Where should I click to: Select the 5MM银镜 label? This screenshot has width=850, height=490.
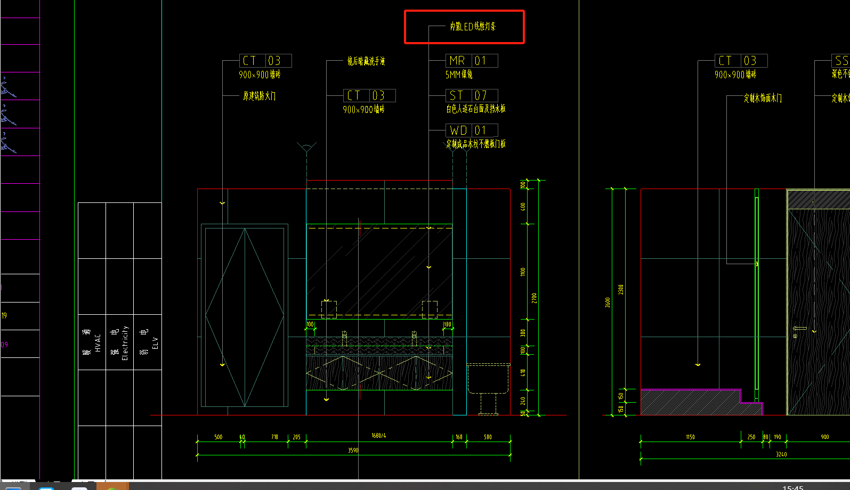tap(459, 75)
